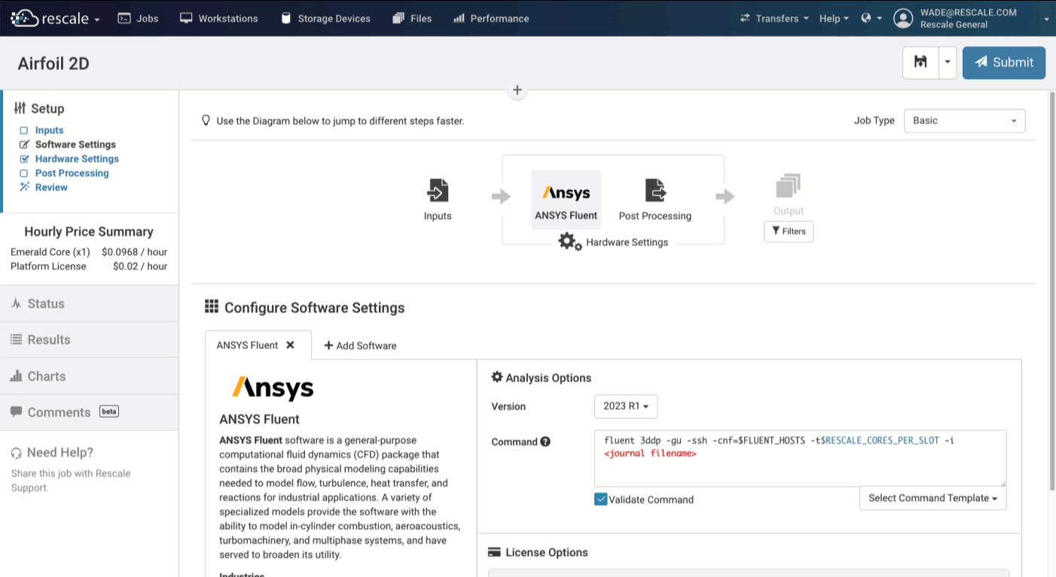Click the Inputs checkbox icon in sidebar

(x=24, y=130)
